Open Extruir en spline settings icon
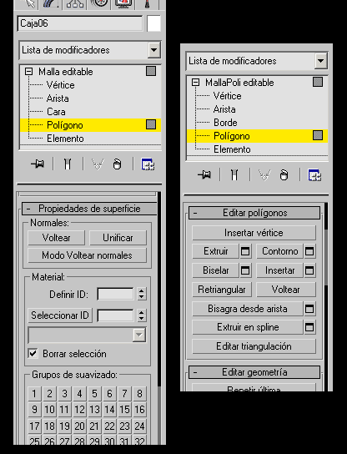Viewport: 347px width, 454px height. pos(309,327)
